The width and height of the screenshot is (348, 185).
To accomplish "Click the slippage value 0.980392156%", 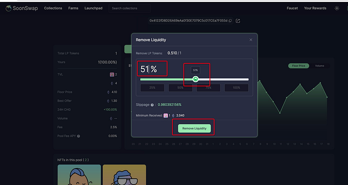I will pos(170,105).
